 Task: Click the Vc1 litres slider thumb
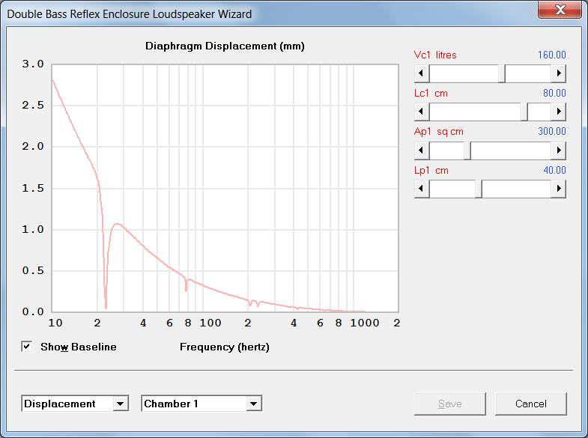(x=502, y=73)
